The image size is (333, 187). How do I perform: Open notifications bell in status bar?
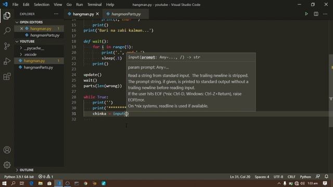click(x=326, y=177)
